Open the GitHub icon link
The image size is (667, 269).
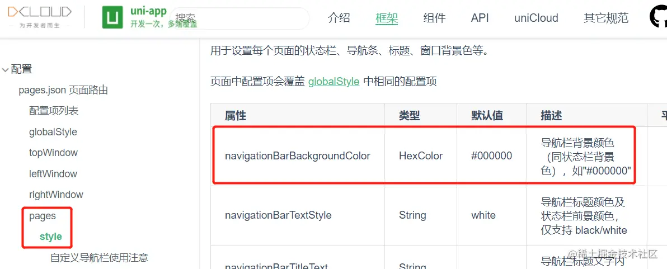(x=658, y=17)
